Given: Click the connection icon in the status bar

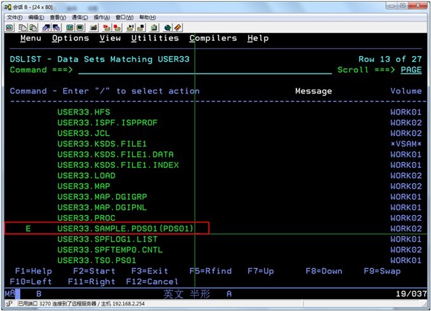Looking at the screenshot, I should tap(9, 304).
